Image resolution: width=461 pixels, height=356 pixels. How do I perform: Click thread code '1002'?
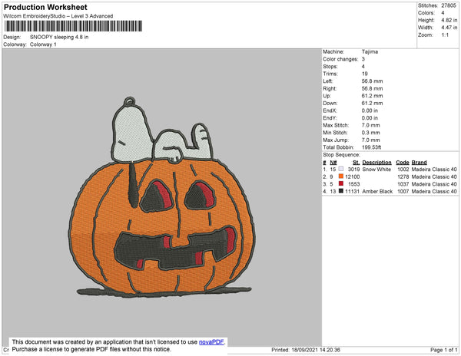pyautogui.click(x=403, y=170)
